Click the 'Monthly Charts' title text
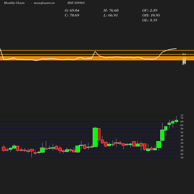The width and height of the screenshot is (194, 194). [x=14, y=3]
